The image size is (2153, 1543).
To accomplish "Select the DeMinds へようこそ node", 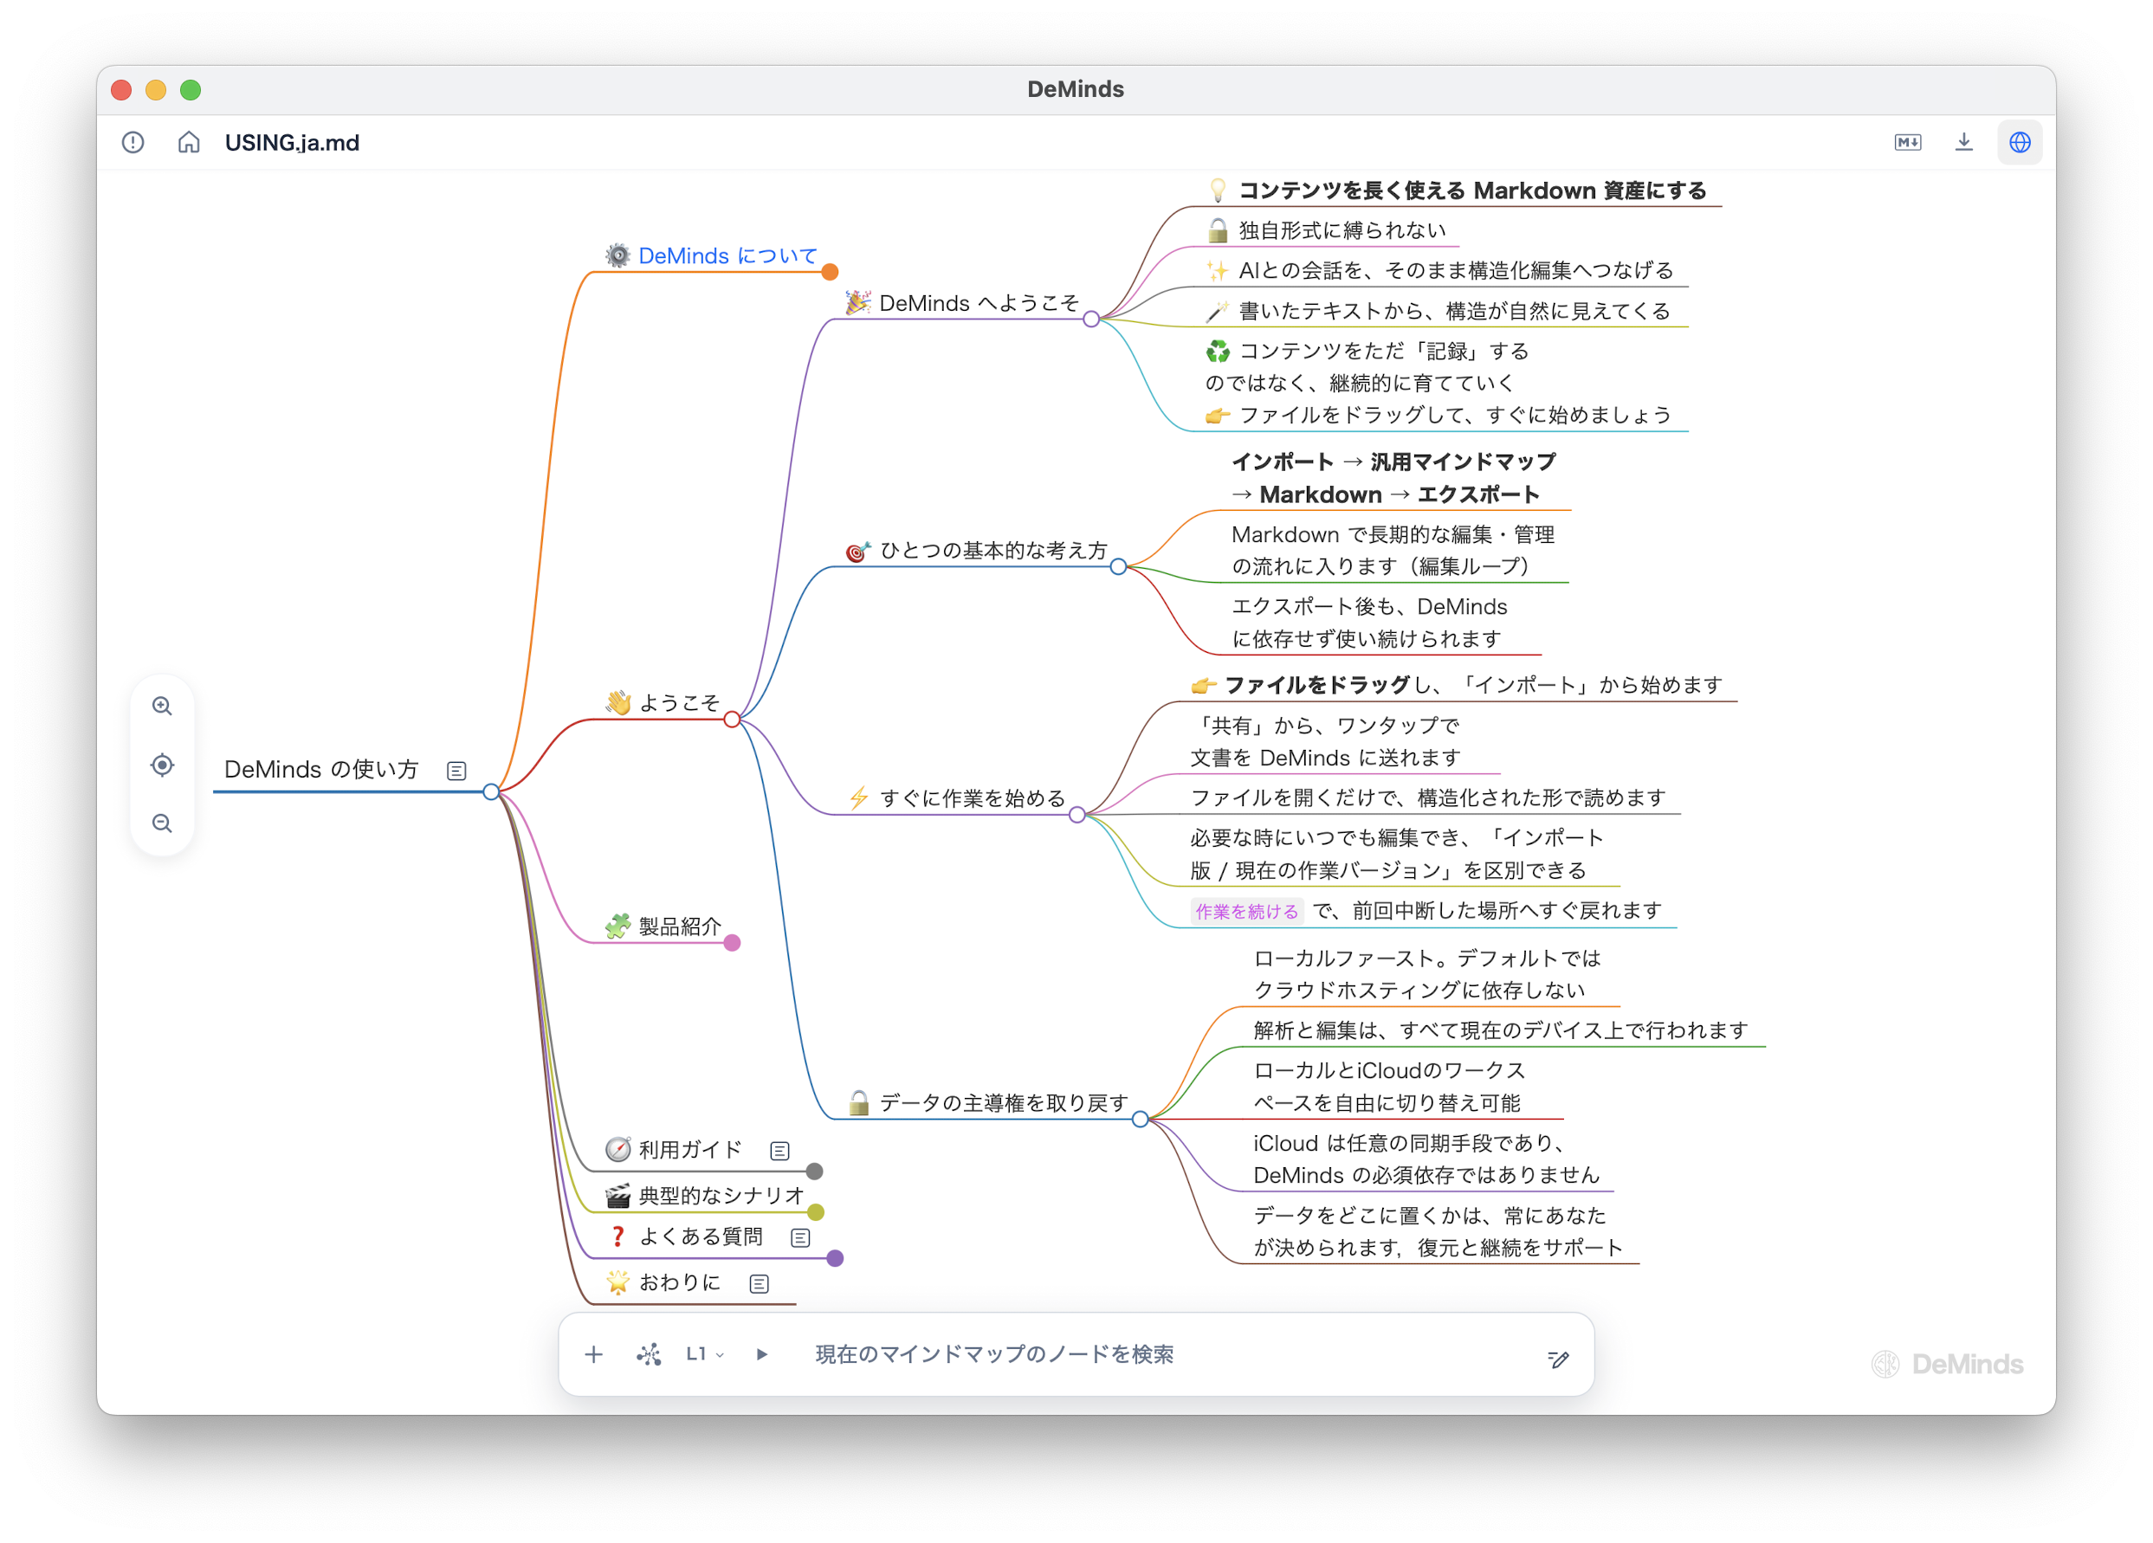I will 961,303.
